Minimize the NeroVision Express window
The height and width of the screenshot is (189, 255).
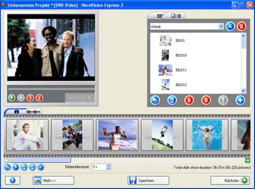click(235, 5)
